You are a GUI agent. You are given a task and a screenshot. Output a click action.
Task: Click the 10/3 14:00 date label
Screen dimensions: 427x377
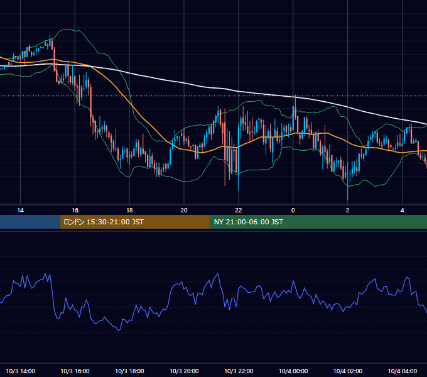21,371
